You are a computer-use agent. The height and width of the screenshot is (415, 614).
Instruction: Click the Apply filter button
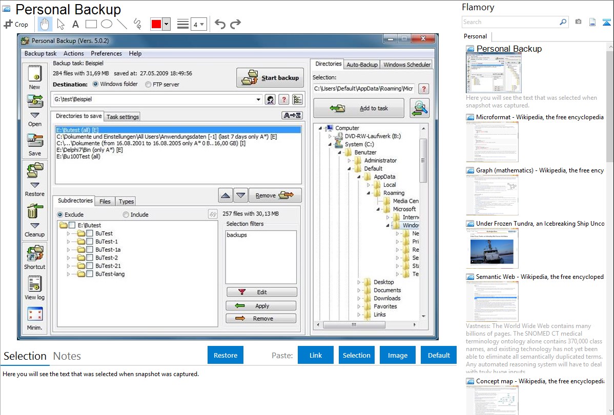261,306
